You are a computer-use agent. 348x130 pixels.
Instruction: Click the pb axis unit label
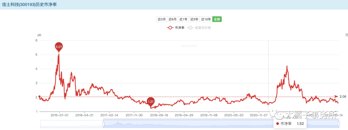(x=39, y=35)
